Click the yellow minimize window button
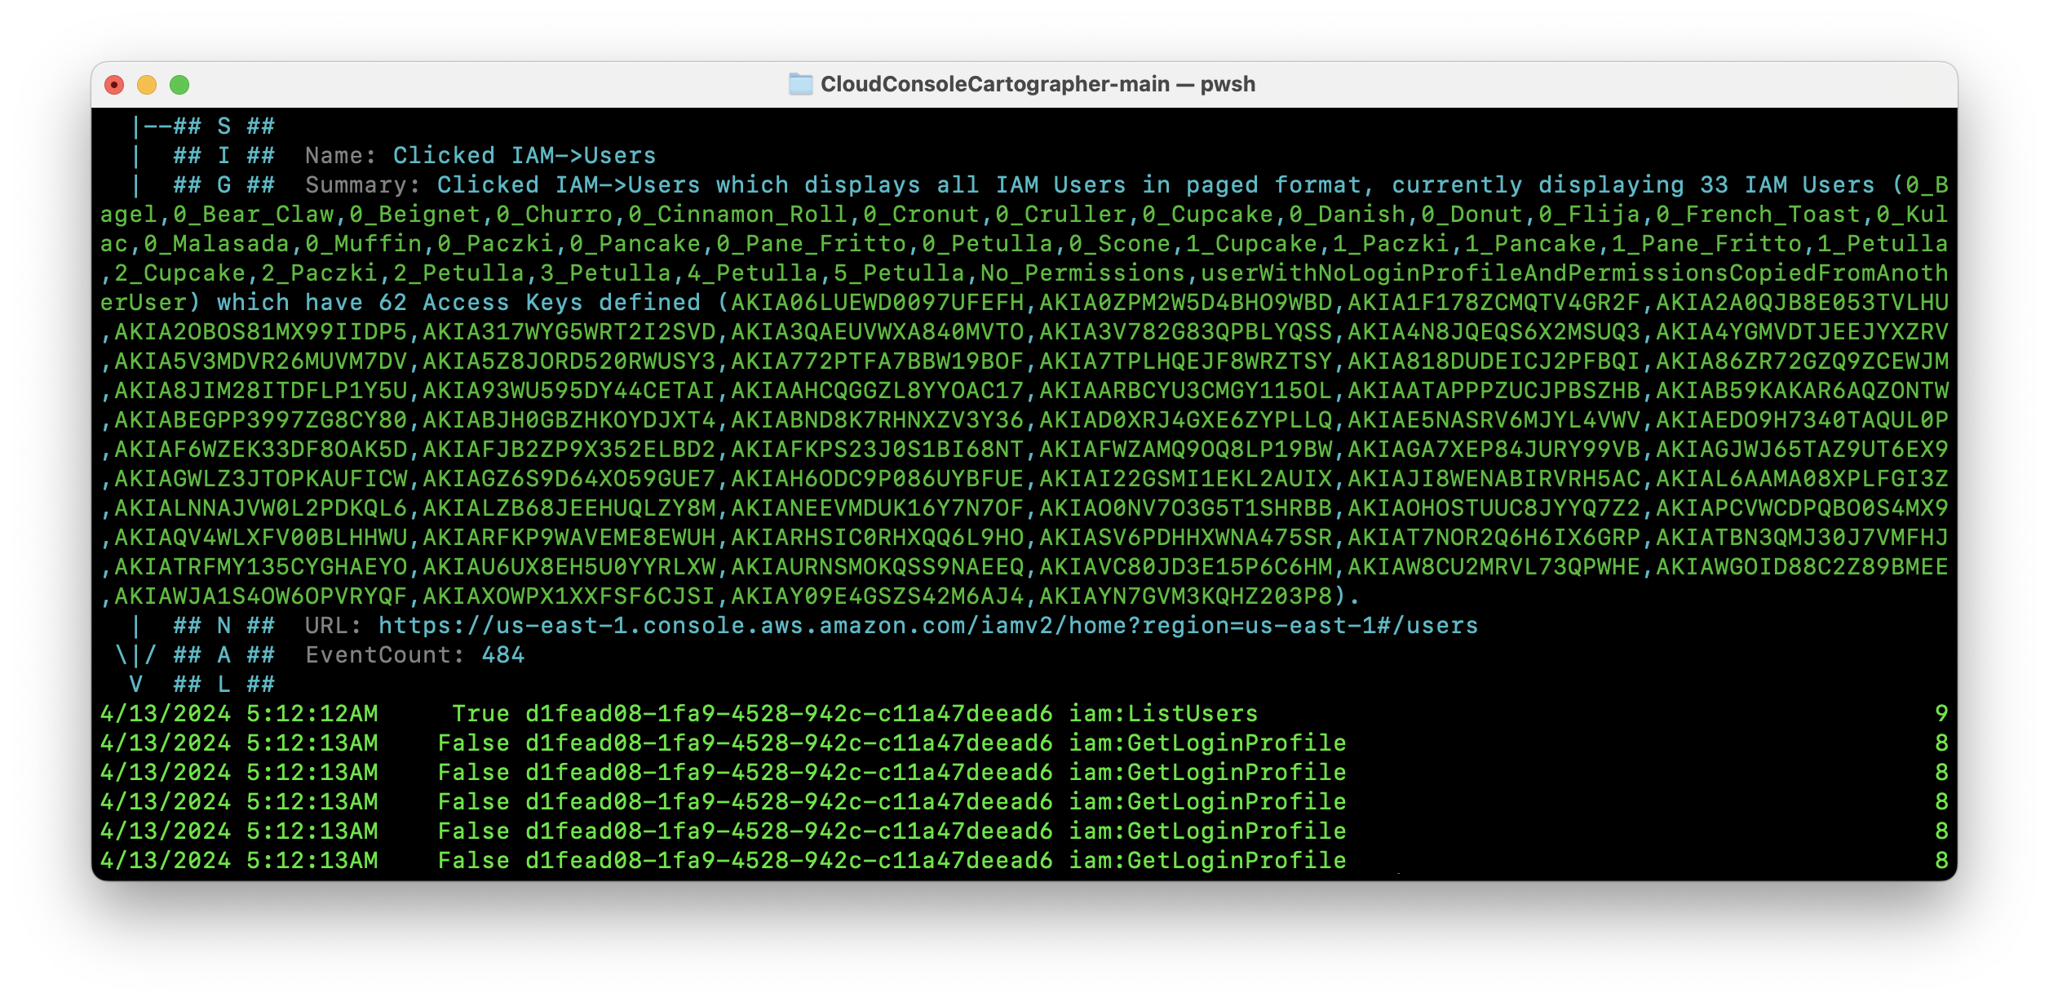2049x1002 pixels. click(x=147, y=85)
